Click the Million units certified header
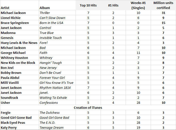 pos(163,5)
